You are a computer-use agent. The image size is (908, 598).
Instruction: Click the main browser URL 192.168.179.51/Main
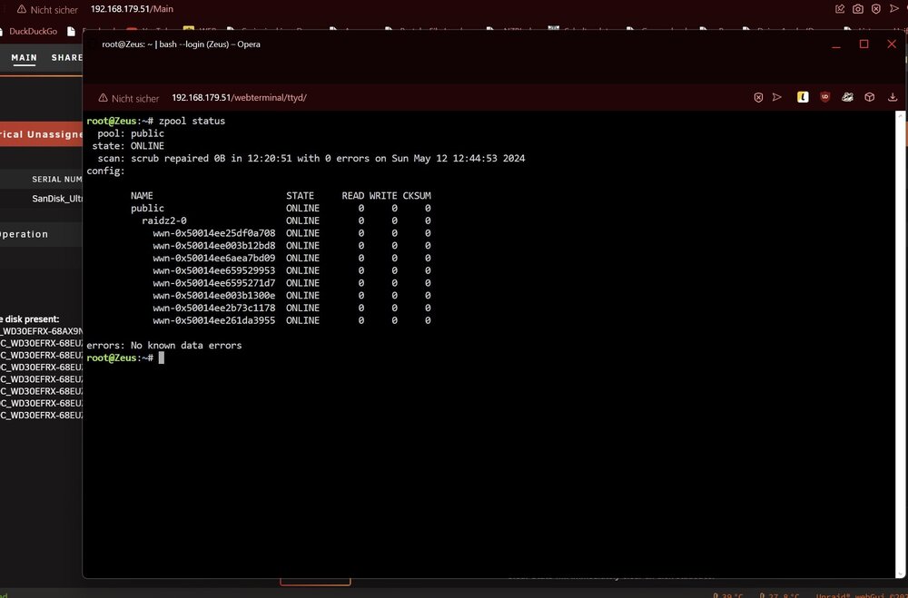[x=132, y=9]
